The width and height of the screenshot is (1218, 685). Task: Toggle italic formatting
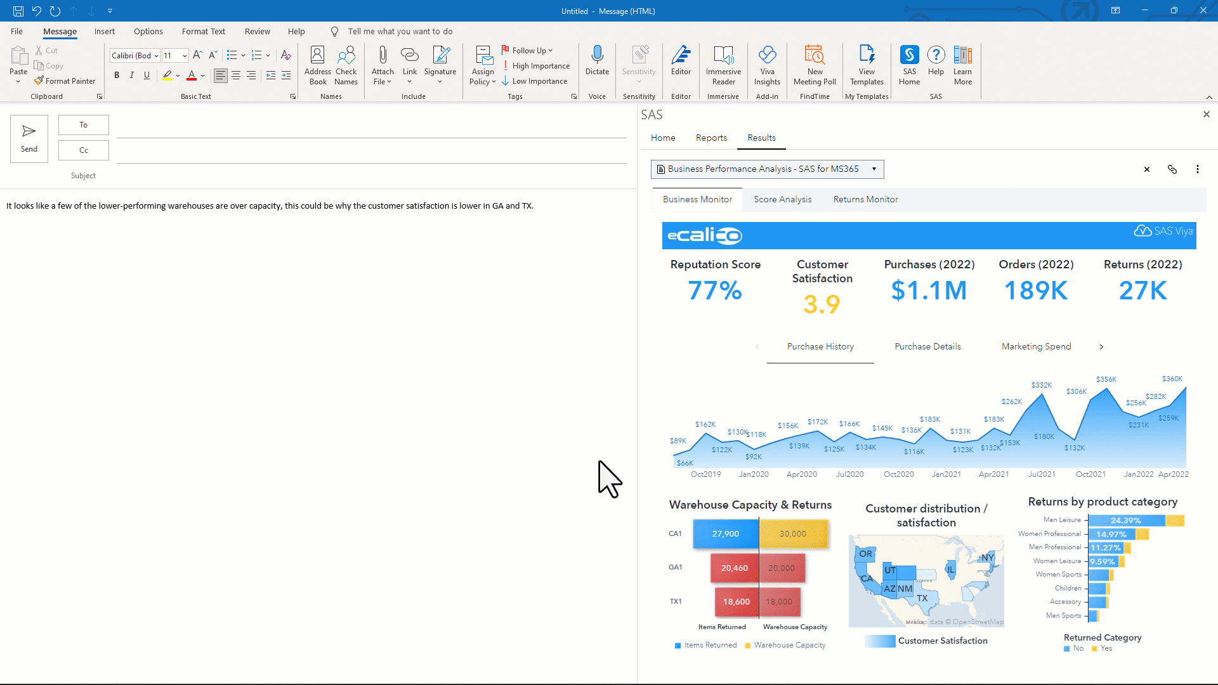click(x=132, y=75)
